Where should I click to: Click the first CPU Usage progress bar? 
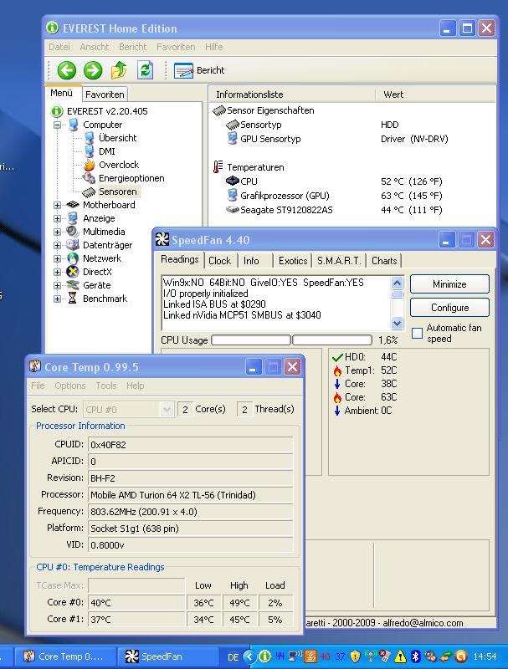click(x=251, y=340)
